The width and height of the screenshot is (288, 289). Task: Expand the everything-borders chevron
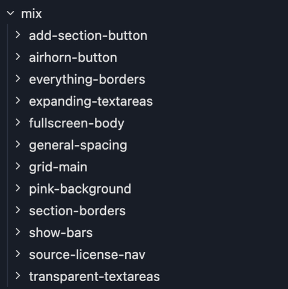pos(18,79)
